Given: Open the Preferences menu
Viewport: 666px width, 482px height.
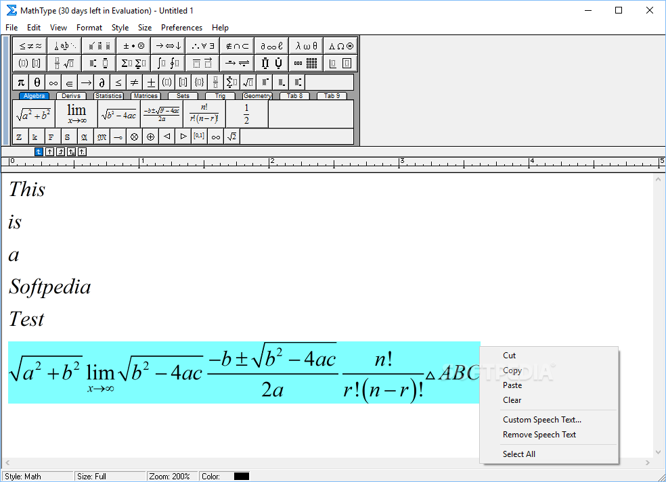Looking at the screenshot, I should (x=181, y=28).
